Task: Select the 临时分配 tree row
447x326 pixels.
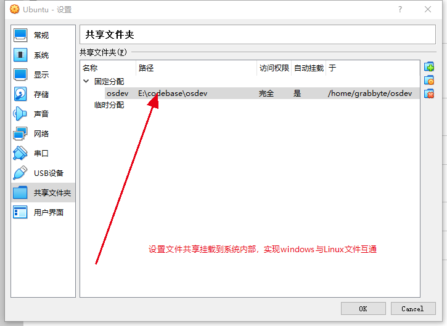Action: [x=109, y=105]
